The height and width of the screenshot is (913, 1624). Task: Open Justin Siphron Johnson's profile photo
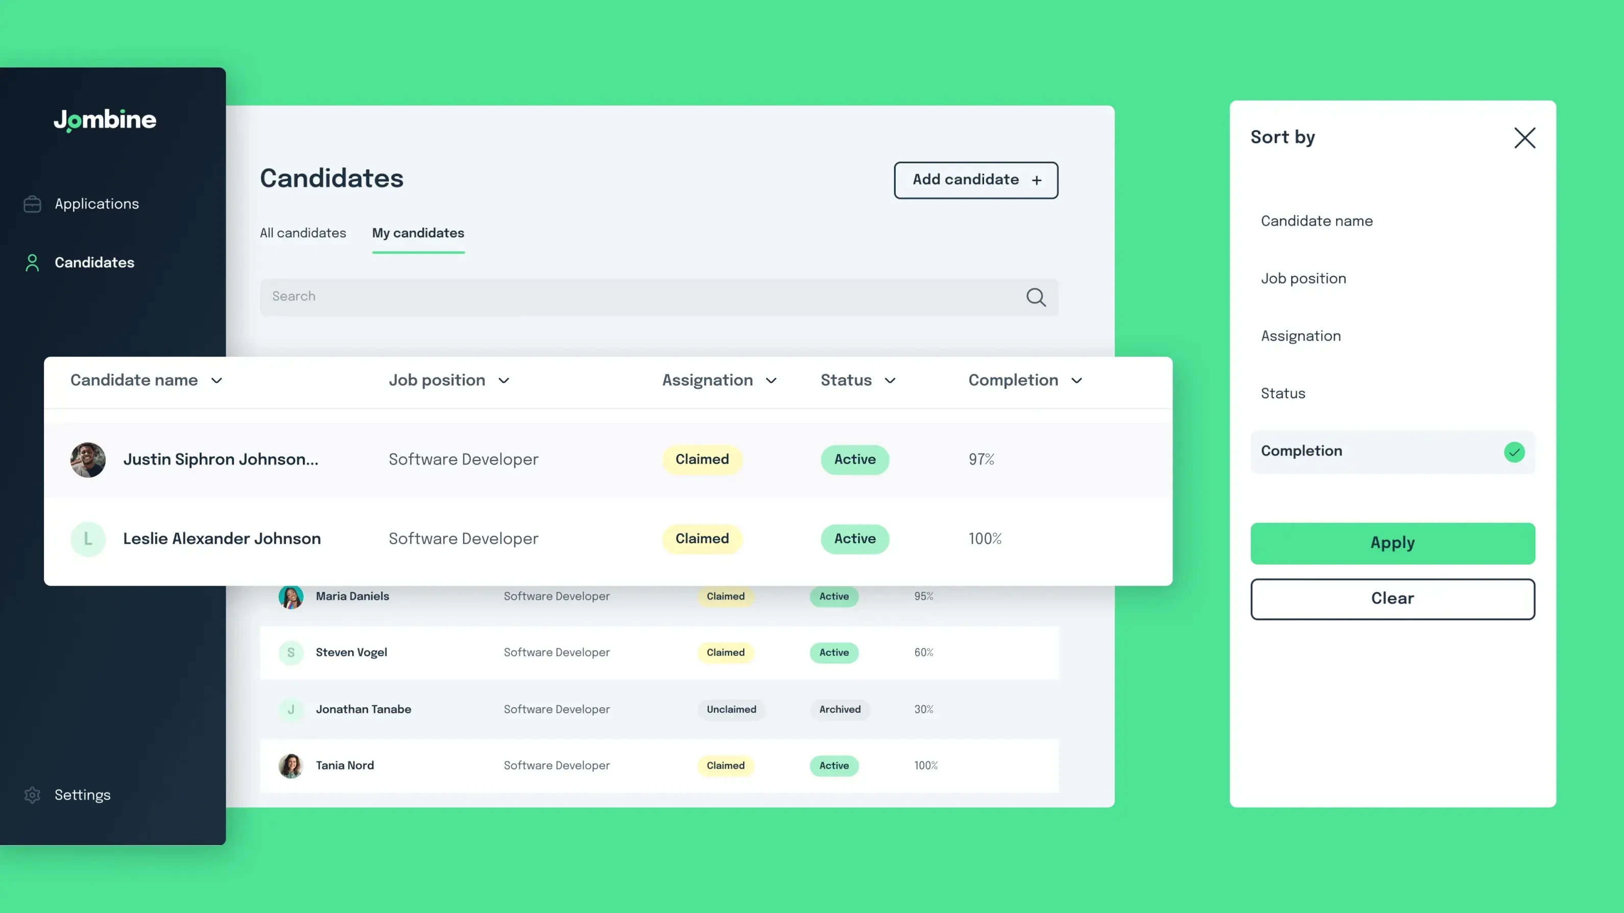coord(88,460)
